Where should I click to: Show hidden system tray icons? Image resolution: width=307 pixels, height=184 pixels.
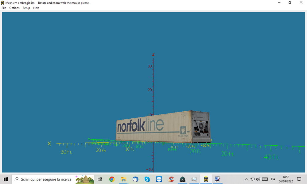[x=247, y=179]
